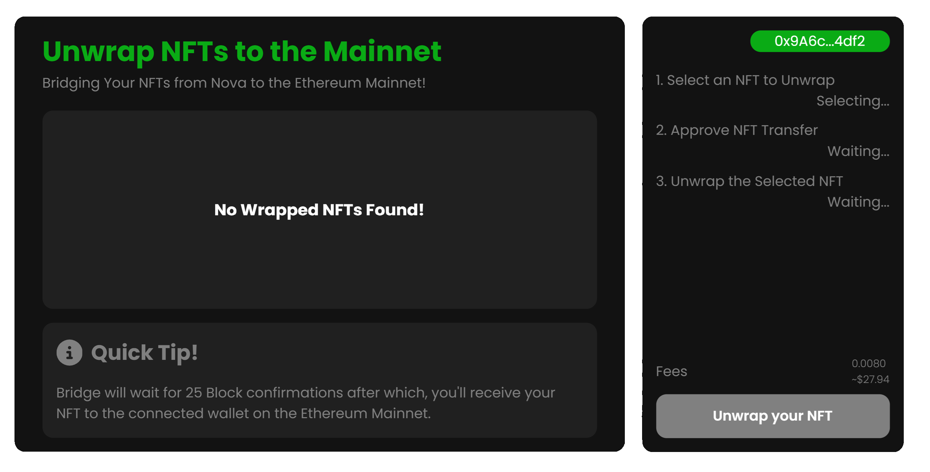
Task: Click the Quick Tip! title
Action: 144,353
